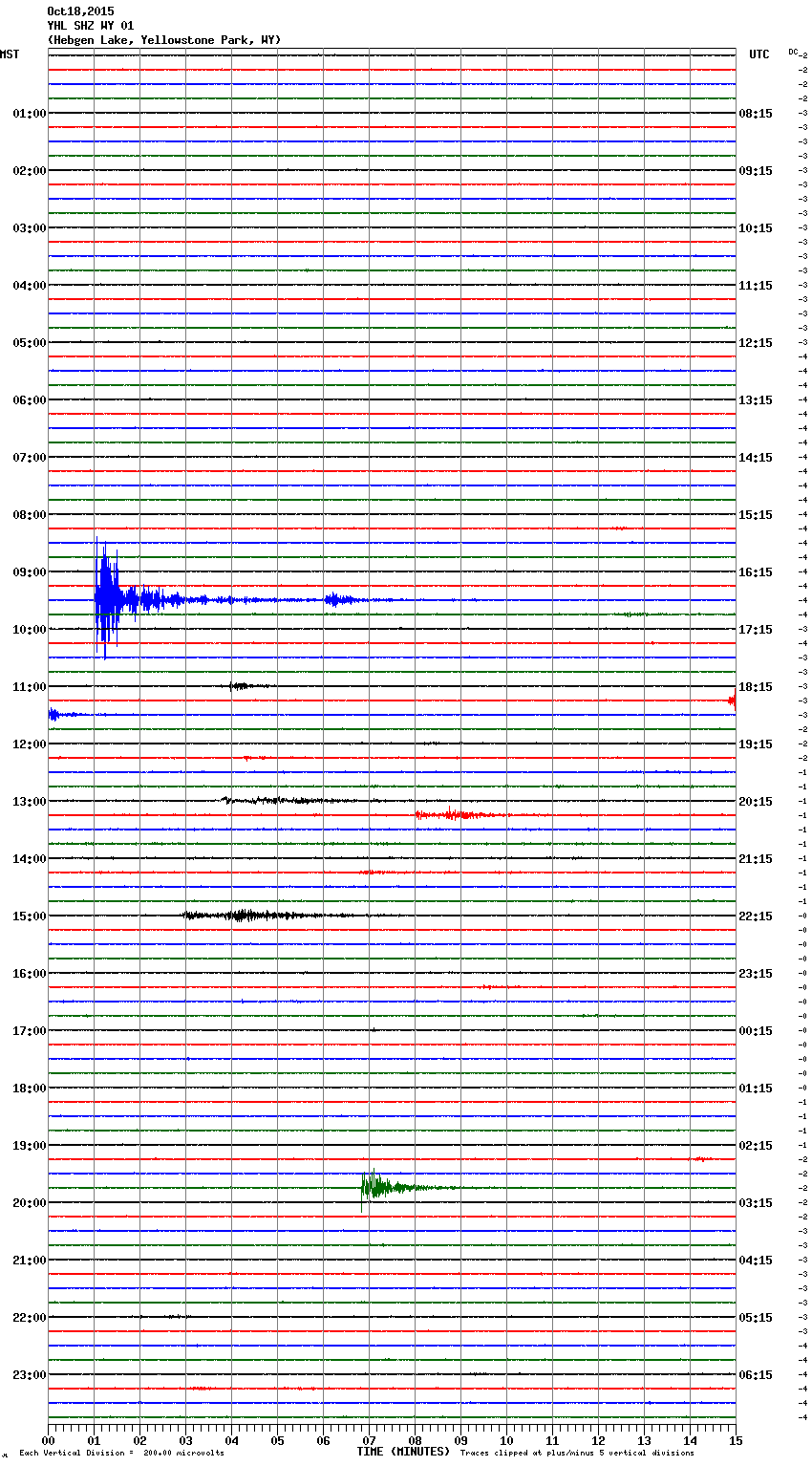Screen dimensions: 812x1466
Task: Select the 10:00 MST time label
Action: (x=30, y=630)
